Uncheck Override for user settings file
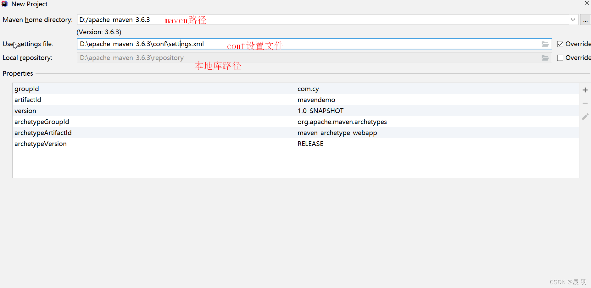 click(560, 44)
